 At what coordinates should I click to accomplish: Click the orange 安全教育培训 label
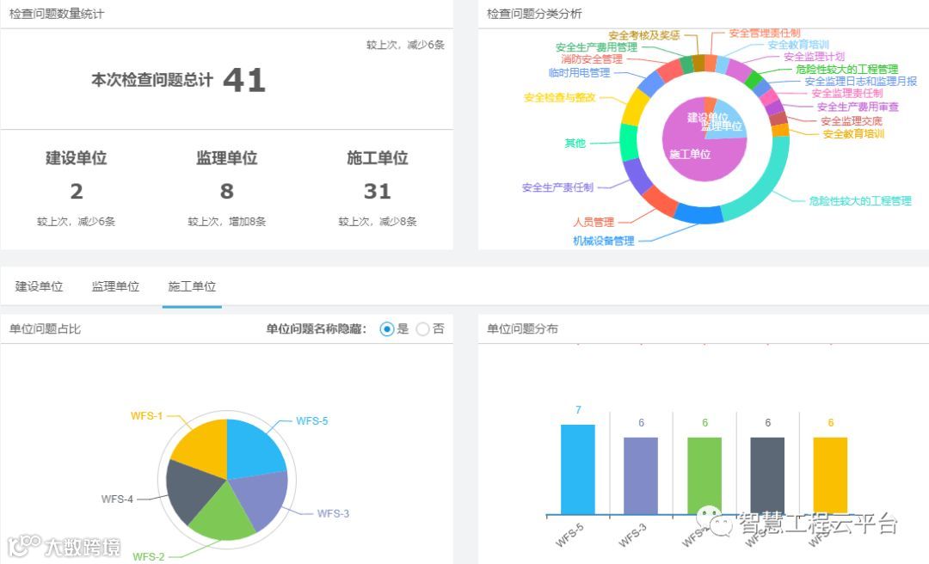(x=854, y=134)
